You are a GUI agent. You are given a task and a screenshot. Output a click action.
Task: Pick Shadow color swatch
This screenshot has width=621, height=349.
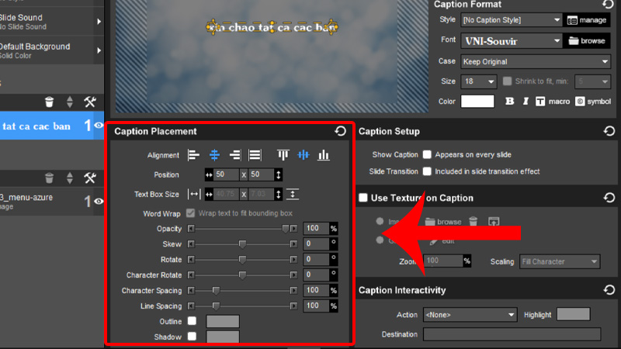point(223,337)
